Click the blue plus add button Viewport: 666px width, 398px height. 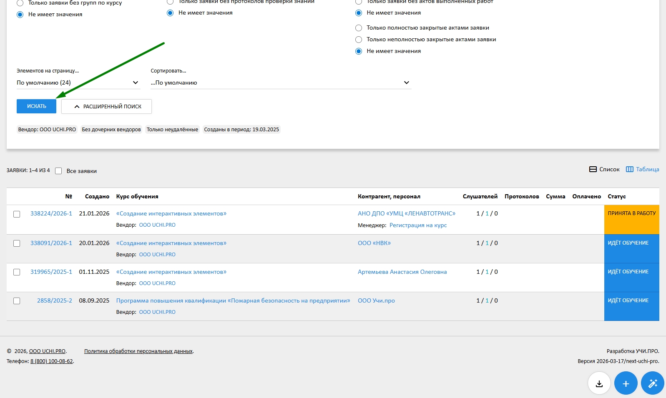pyautogui.click(x=626, y=383)
